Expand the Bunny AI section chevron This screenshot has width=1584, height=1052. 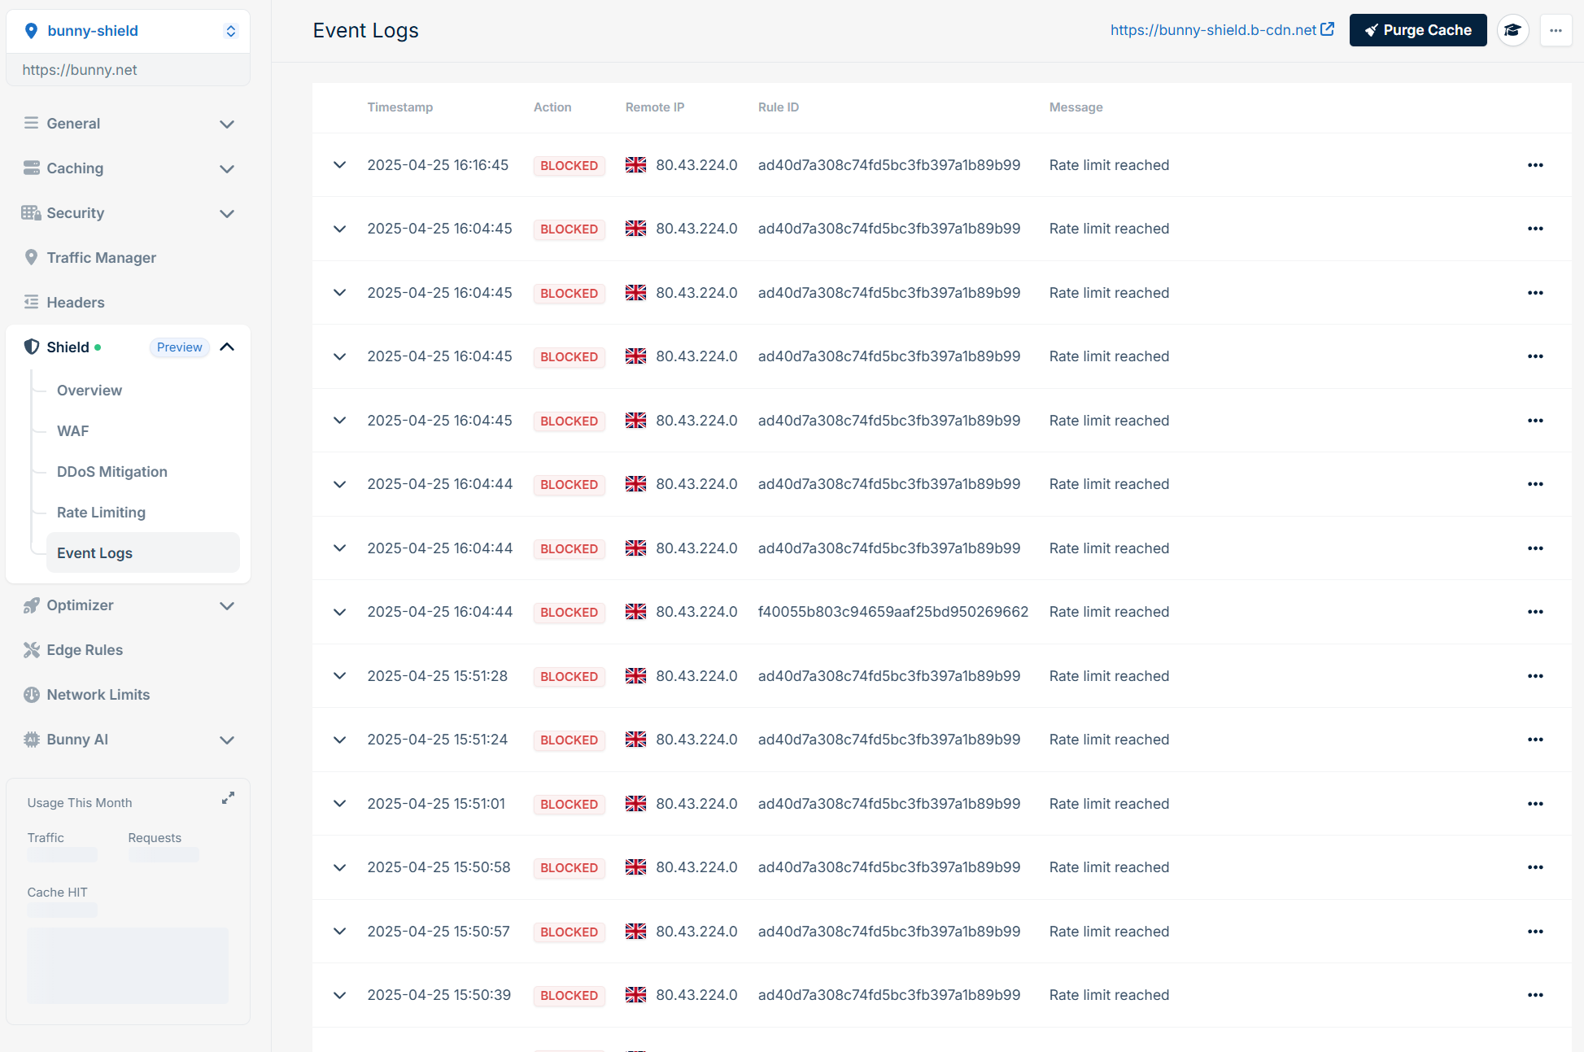coord(227,740)
